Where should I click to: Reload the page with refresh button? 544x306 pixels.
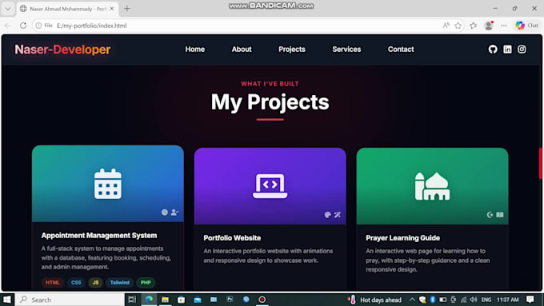(23, 26)
